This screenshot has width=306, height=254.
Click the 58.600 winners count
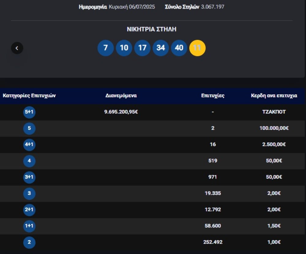coord(213,226)
